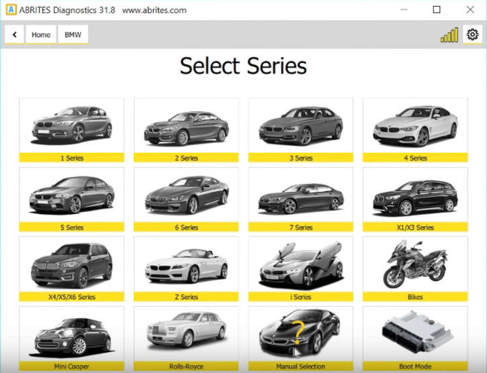Click the '6 Series' yellow label

pos(186,227)
